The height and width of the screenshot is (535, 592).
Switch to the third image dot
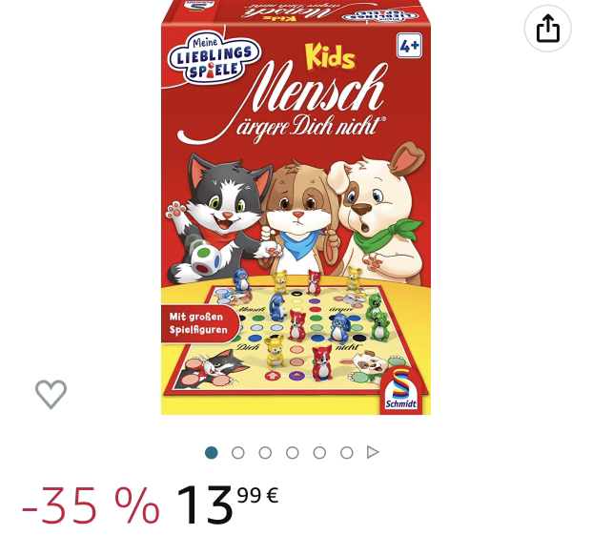[x=265, y=452]
